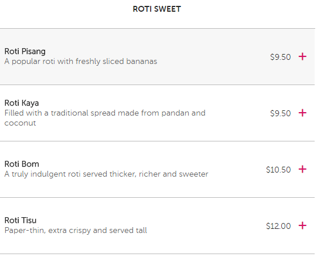Add Roti Pisang with its plus icon
The image size is (317, 260).
[302, 57]
